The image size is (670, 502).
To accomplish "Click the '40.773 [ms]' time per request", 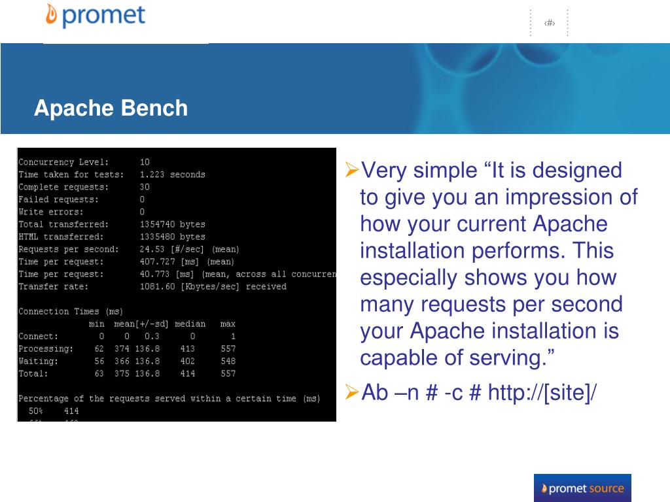I will point(167,274).
